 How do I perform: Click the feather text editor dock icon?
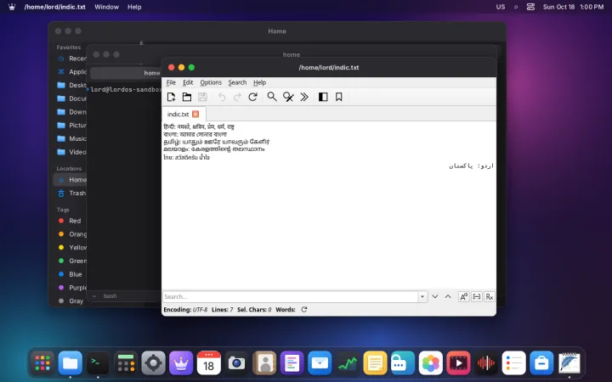point(569,363)
